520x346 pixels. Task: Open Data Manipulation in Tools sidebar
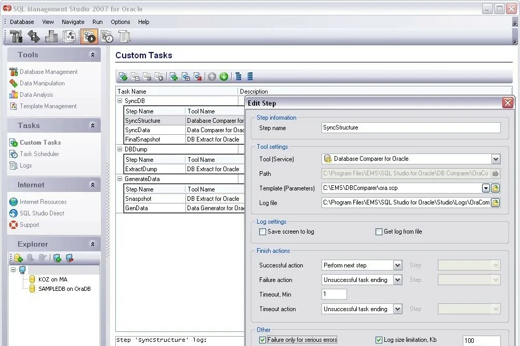37,83
